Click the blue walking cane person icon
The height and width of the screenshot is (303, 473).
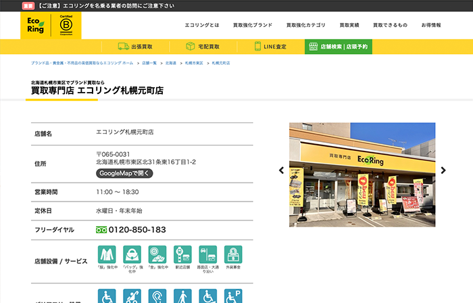pyautogui.click(x=182, y=296)
